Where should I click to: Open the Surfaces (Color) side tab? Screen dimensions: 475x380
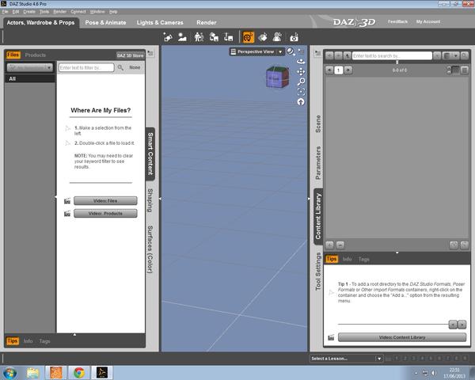[150, 249]
